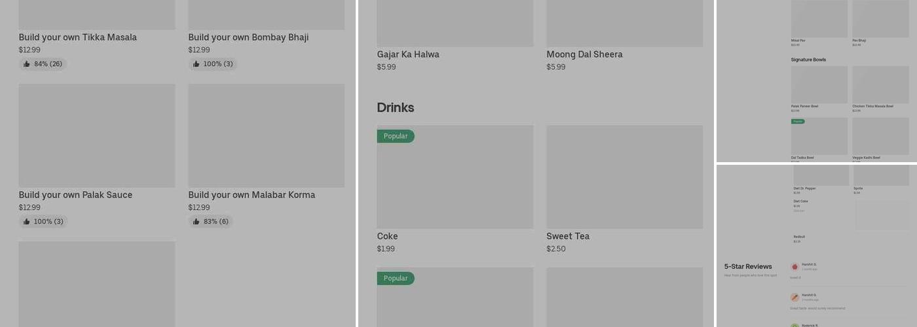This screenshot has width=917, height=327.
Task: Click the second Harshit G. reviewer avatar
Action: pyautogui.click(x=795, y=298)
